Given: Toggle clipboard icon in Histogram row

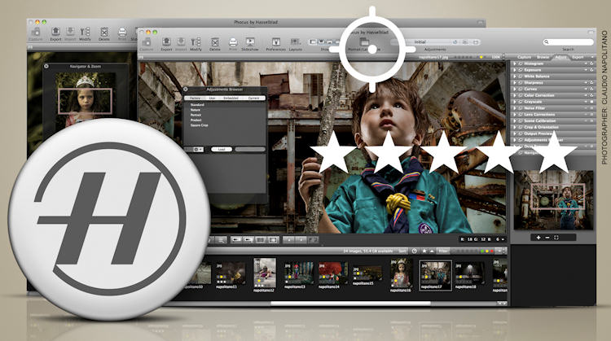Looking at the screenshot, I should coord(591,63).
